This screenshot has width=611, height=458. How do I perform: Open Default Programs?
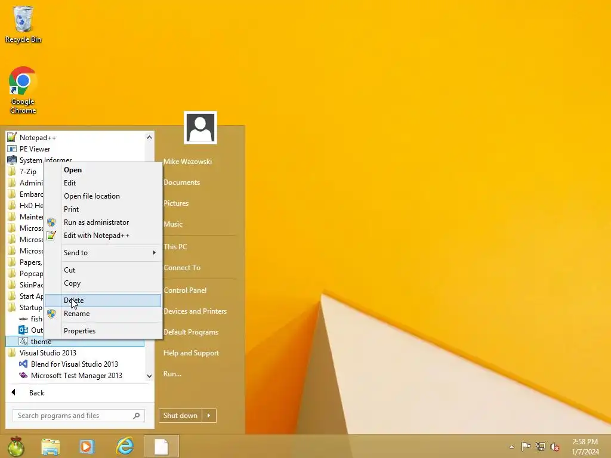191,332
